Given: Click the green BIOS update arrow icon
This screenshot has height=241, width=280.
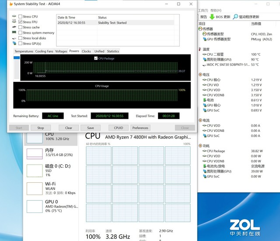Looking at the screenshot, I should click(x=212, y=17).
